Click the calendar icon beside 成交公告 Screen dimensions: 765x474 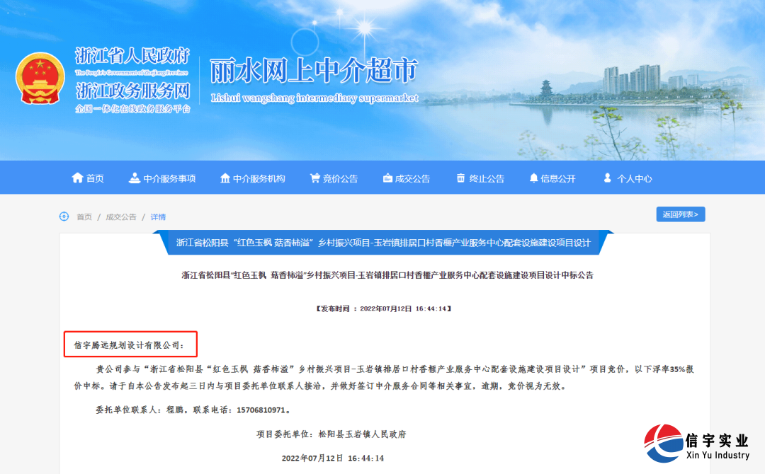pos(387,178)
